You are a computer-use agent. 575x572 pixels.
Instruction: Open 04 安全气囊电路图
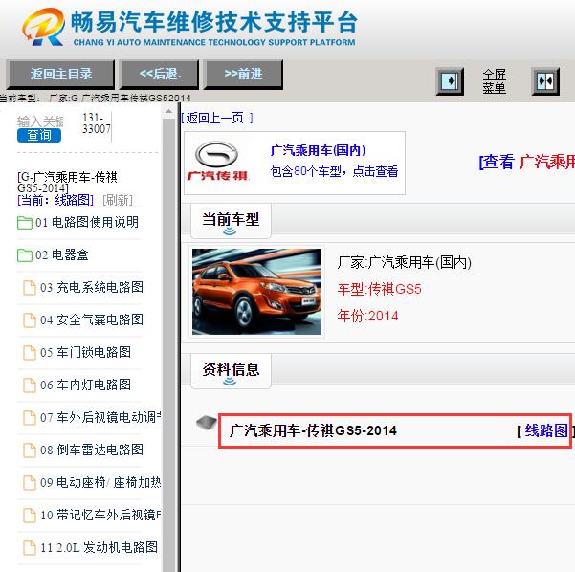pyautogui.click(x=92, y=319)
